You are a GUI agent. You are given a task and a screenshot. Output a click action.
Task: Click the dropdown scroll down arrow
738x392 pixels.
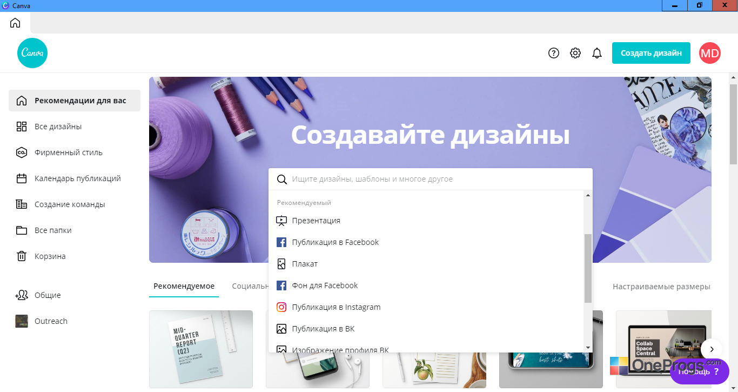(x=588, y=348)
